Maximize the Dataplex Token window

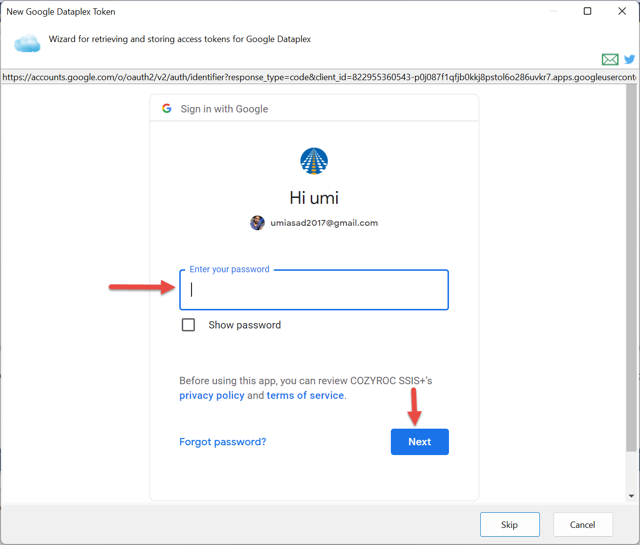588,11
